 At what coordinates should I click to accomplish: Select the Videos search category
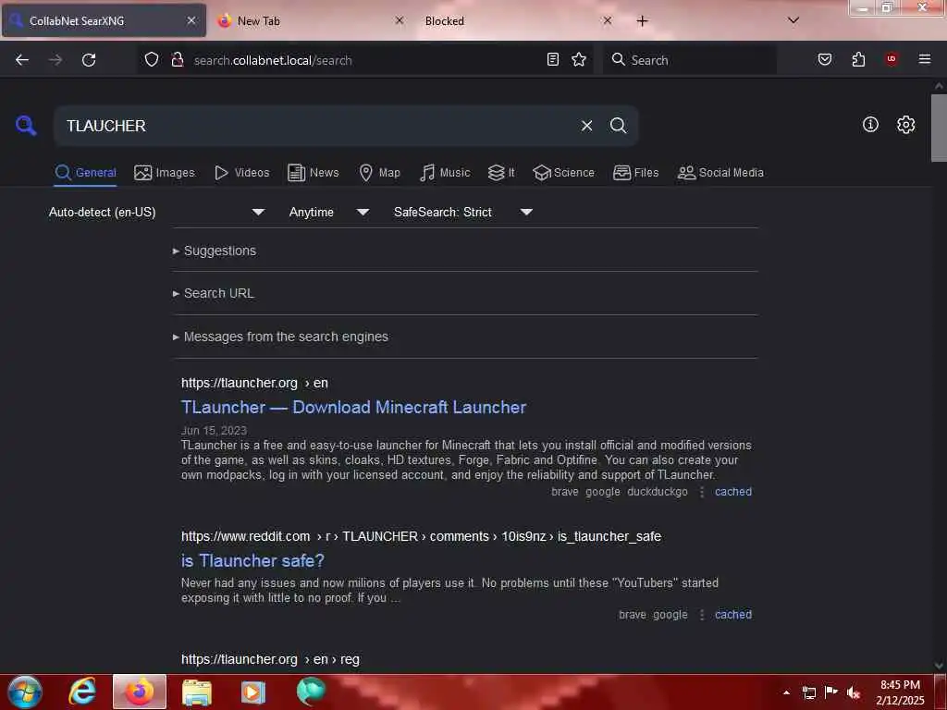tap(241, 173)
